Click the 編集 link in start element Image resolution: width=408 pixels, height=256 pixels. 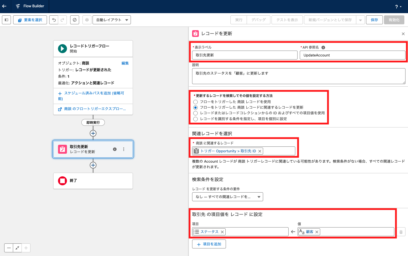125,63
